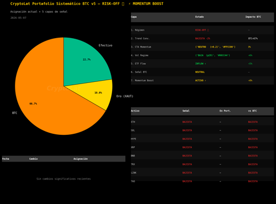
Task: Click the 'Capa' column header
Action: 134,17
